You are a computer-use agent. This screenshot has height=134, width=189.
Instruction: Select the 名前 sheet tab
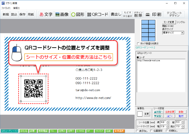click(108, 131)
